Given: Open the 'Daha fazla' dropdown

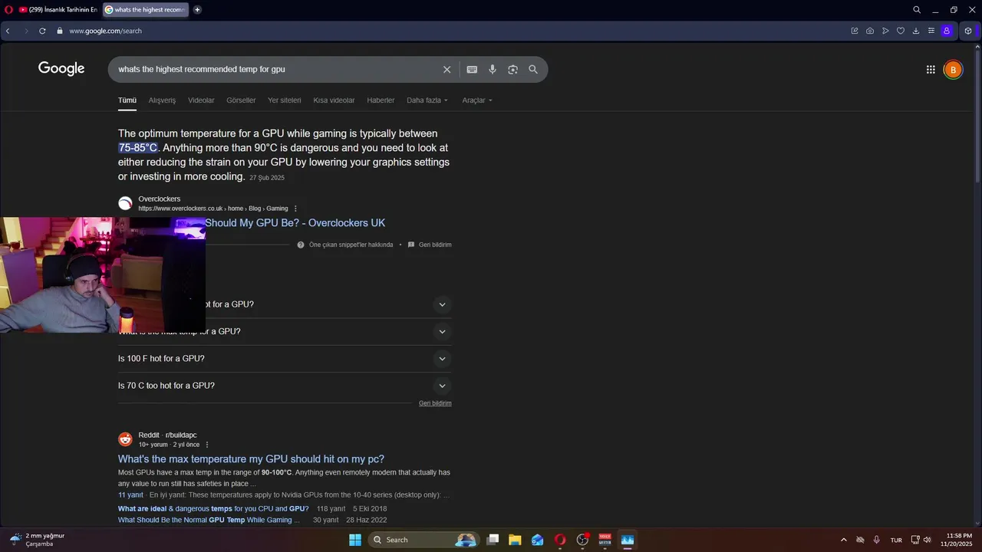Looking at the screenshot, I should (427, 100).
